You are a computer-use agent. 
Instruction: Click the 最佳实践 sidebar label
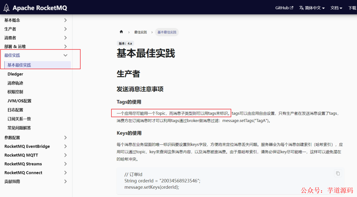point(12,55)
